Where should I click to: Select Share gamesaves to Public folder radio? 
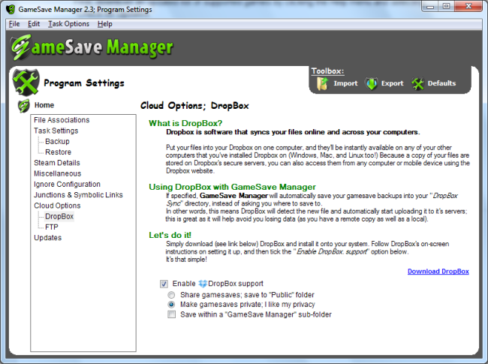pyautogui.click(x=171, y=295)
